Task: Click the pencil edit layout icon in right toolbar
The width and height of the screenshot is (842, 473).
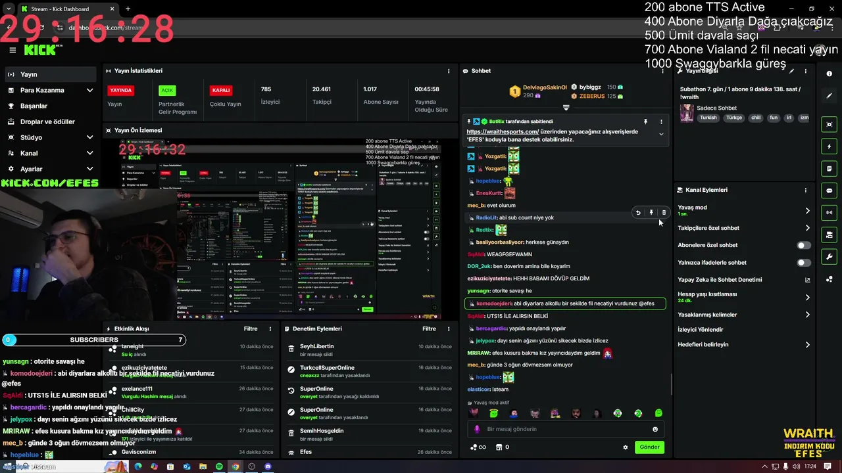Action: point(830,96)
